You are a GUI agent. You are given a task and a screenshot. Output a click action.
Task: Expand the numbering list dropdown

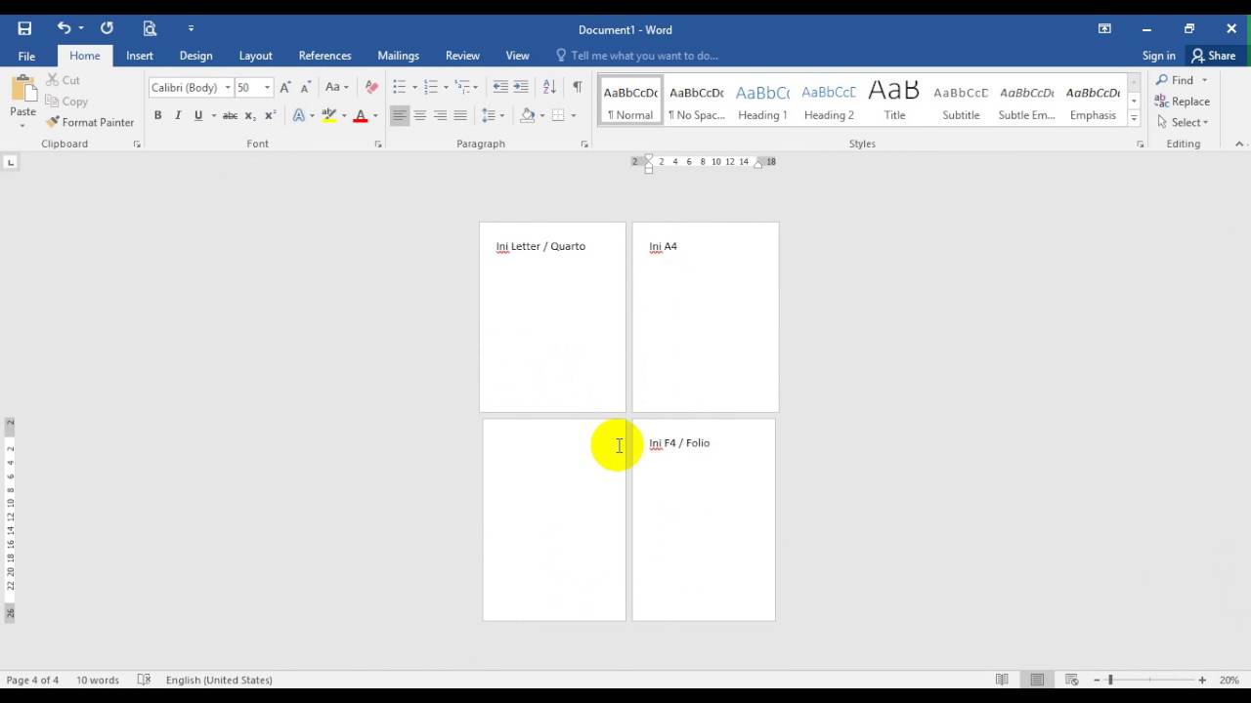click(447, 87)
